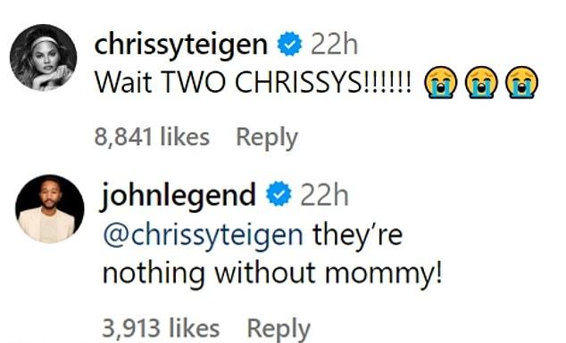This screenshot has width=566, height=343.
Task: Click the 22h timestamp on chrissyteigen's comment
Action: tap(334, 45)
